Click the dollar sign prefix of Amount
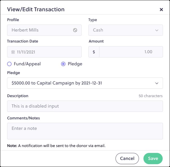Viewport: 170px width, 167px height. click(94, 52)
